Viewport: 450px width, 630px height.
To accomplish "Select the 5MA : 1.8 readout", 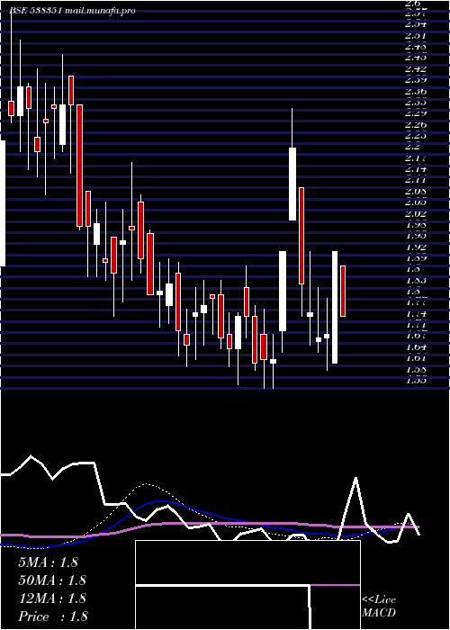I will 48,562.
